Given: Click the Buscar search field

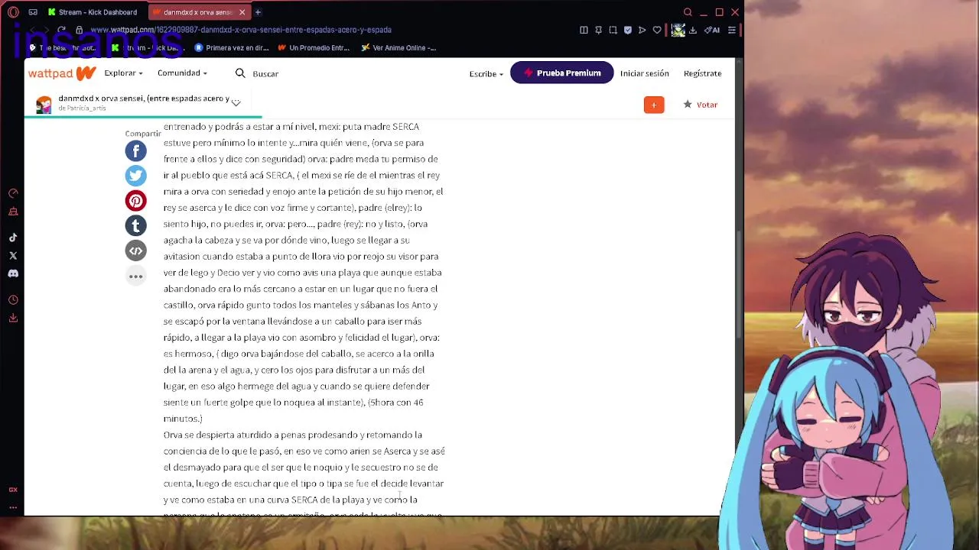Looking at the screenshot, I should point(265,73).
